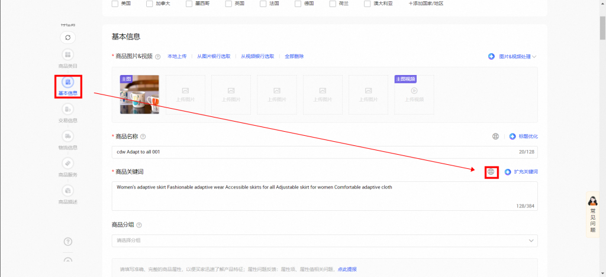606x277 pixels.
Task: Click the globe icon beside 标题优化
Action: (495, 136)
